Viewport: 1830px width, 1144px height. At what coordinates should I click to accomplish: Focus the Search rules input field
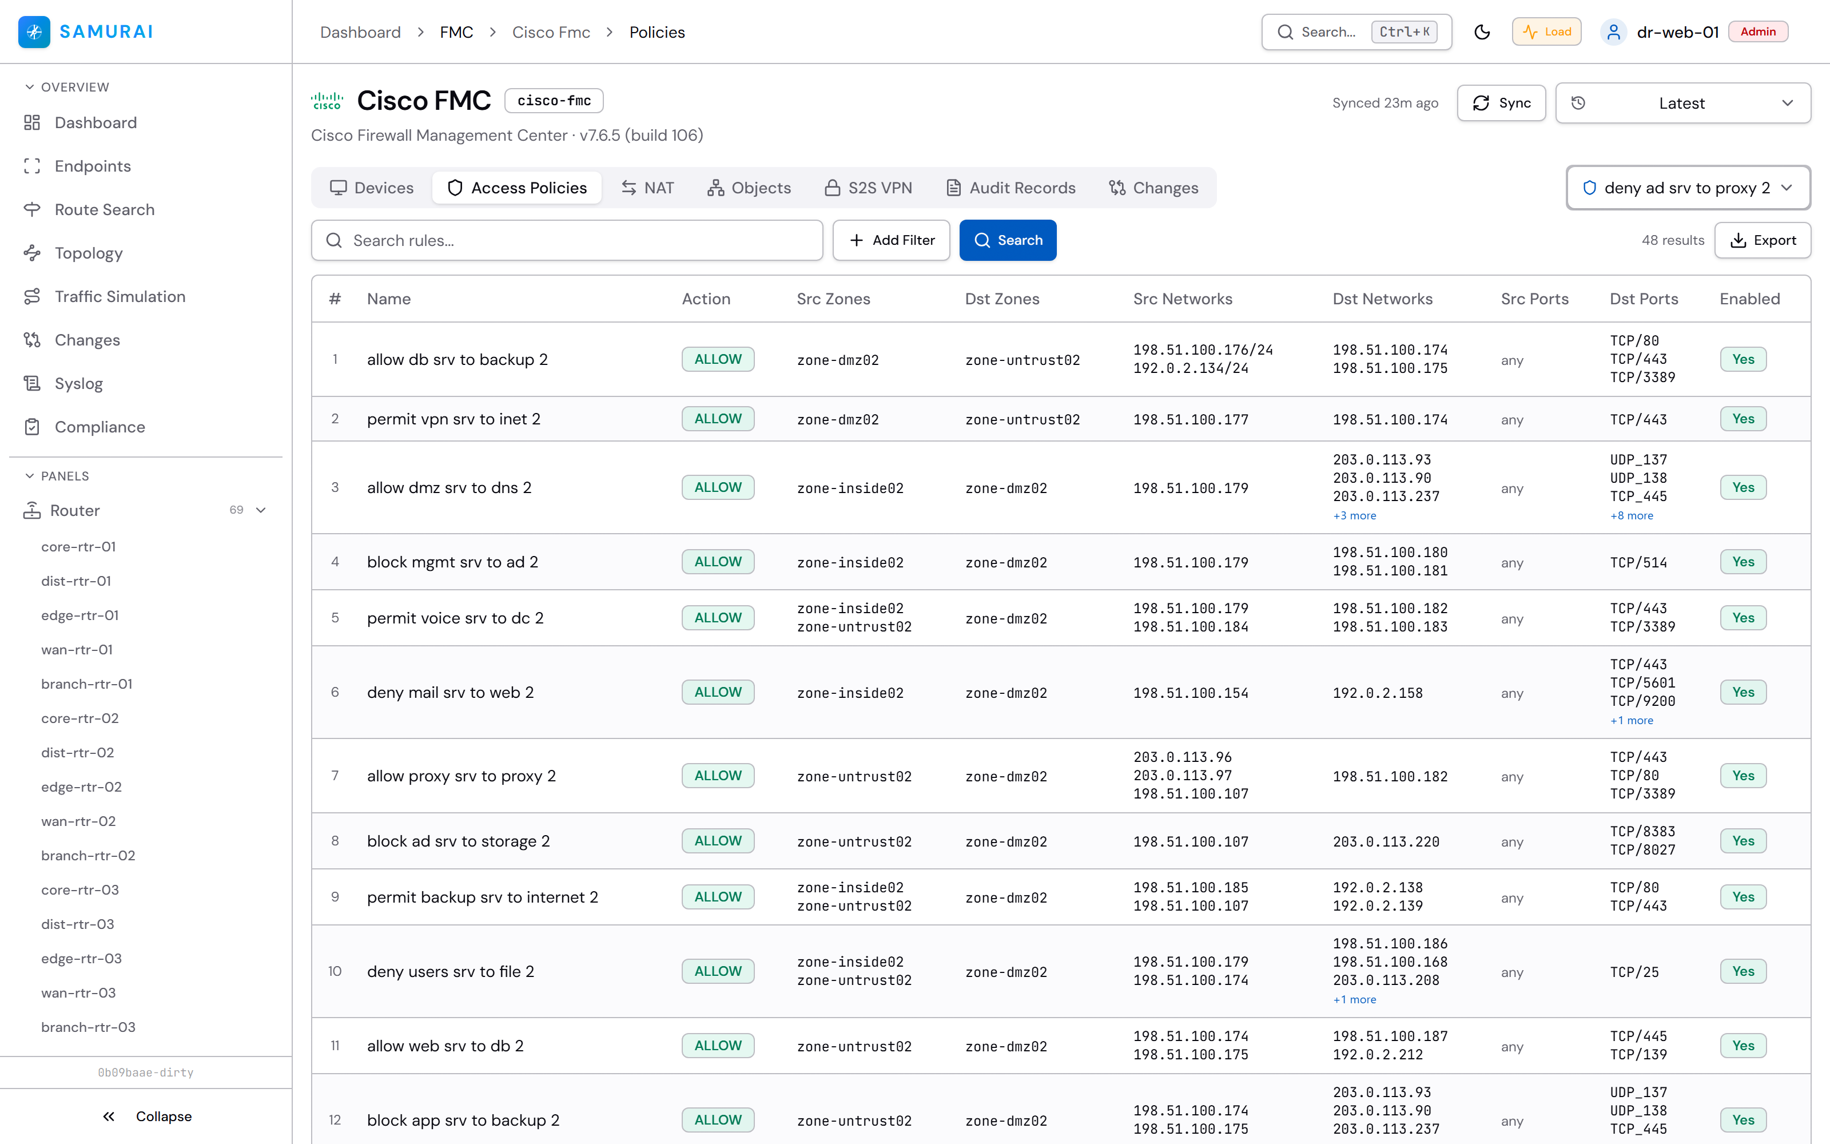click(567, 240)
